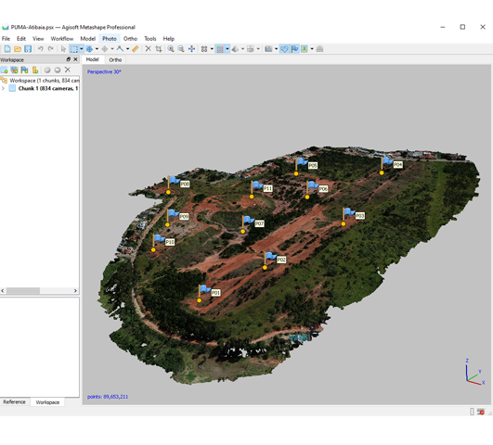Open the Ortho menu in menu bar
This screenshot has width=493, height=445.
tap(130, 39)
